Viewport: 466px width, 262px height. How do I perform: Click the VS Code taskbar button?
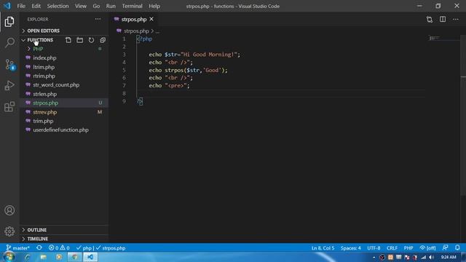90,257
